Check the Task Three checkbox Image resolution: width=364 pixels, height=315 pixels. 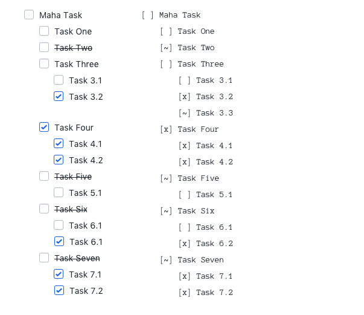[44, 63]
